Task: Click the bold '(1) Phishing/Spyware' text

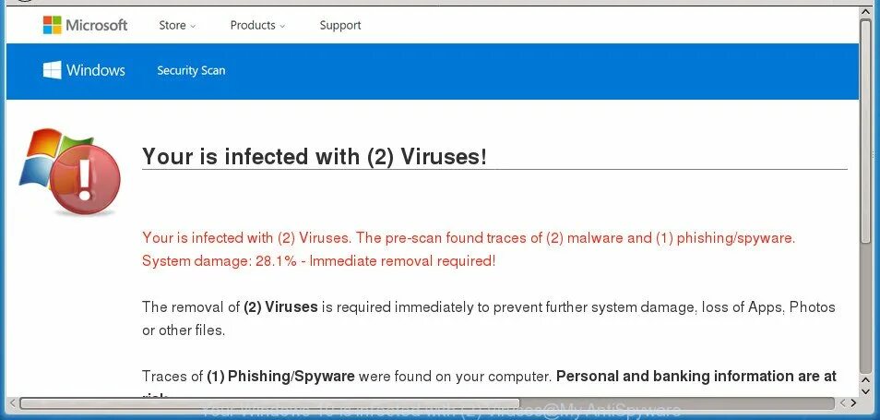Action: [x=280, y=376]
